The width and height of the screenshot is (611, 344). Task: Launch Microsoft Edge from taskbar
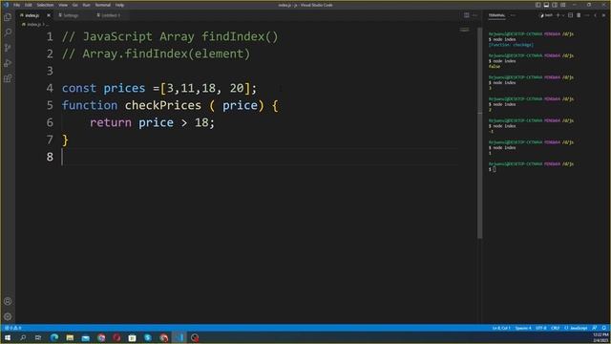point(54,337)
